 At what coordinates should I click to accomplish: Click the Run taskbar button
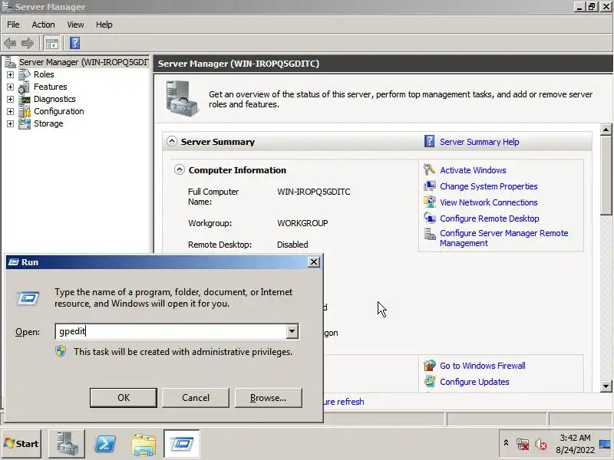coord(182,444)
